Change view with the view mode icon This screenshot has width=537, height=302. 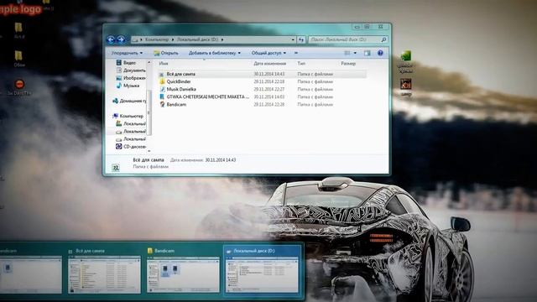pos(347,53)
